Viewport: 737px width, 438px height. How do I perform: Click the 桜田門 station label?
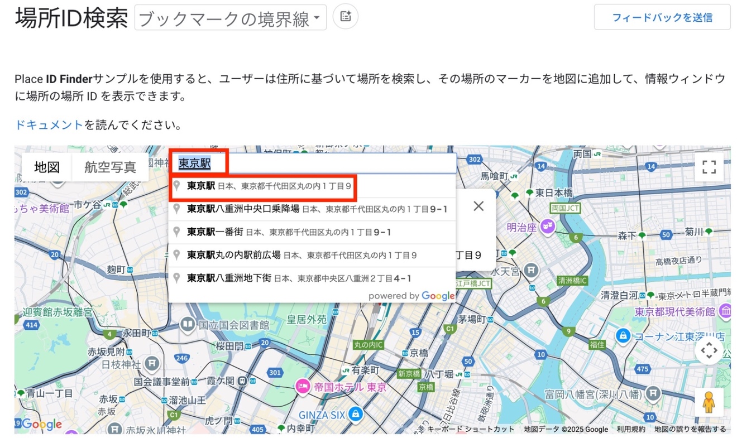(230, 346)
